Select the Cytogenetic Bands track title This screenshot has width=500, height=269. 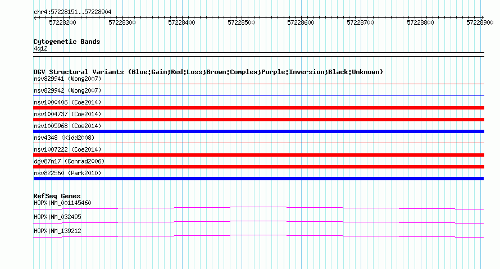[67, 42]
